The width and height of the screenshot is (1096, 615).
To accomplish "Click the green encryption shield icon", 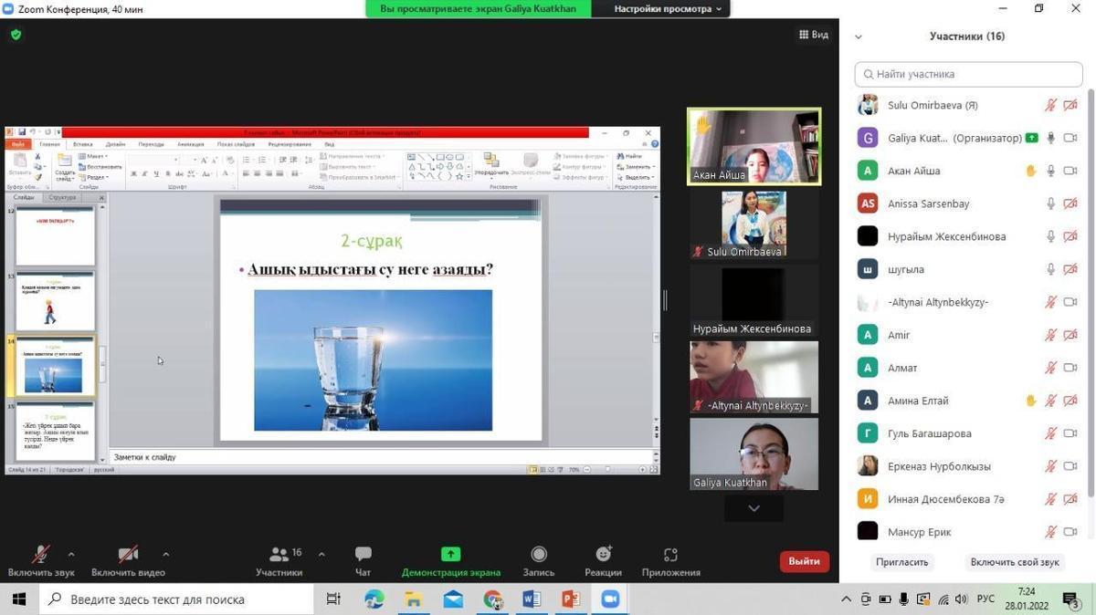I will coord(16,35).
